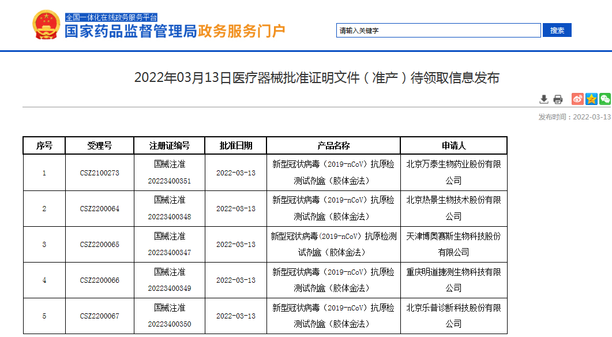Select cell CSZ2200066
Viewport: 612px width, 337px height.
click(100, 280)
